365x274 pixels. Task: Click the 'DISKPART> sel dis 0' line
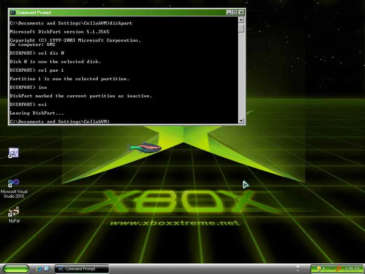coord(37,53)
